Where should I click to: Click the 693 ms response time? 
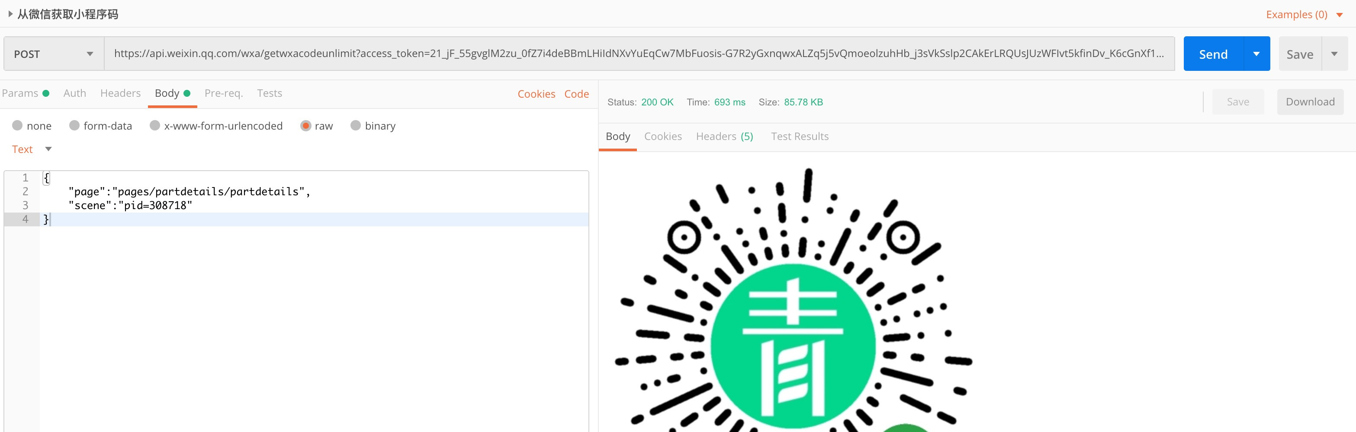click(x=729, y=102)
